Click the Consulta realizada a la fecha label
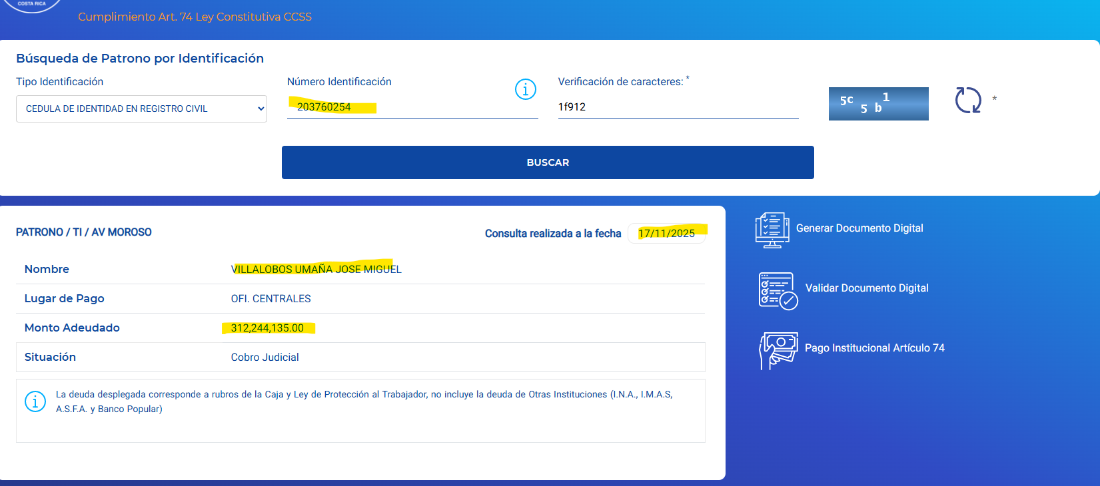Screen dimensions: 1100x486 (553, 234)
